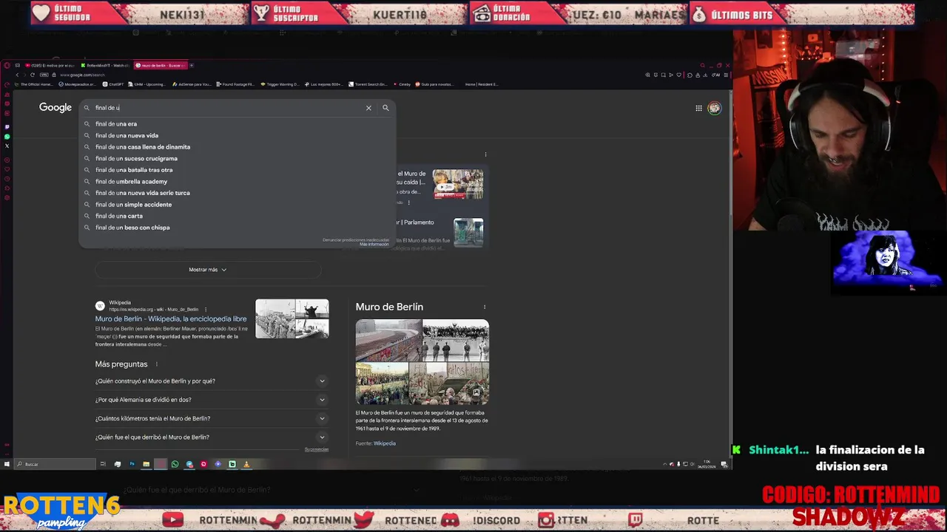Viewport: 947px width, 532px height.
Task: Open options dots above the video results
Action: tap(485, 154)
